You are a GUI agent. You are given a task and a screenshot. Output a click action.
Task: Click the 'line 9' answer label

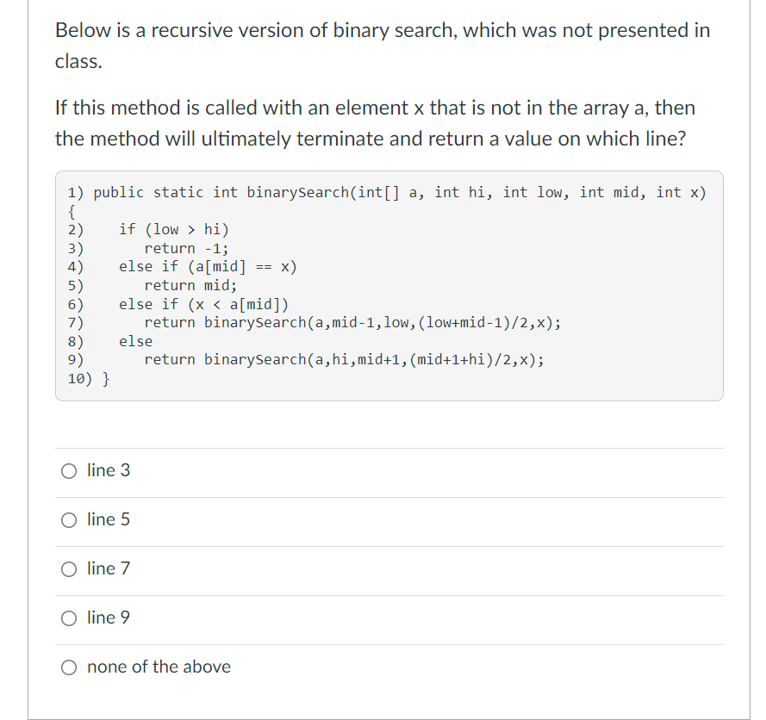pyautogui.click(x=104, y=618)
